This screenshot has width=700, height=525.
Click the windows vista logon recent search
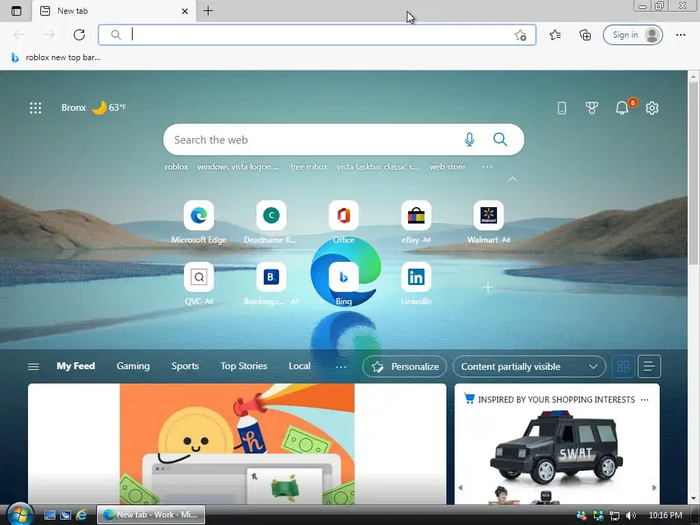(x=238, y=167)
